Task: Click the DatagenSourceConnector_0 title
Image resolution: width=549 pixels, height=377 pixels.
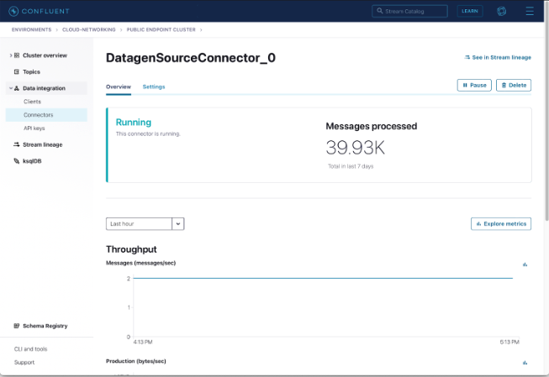Action: pos(191,58)
